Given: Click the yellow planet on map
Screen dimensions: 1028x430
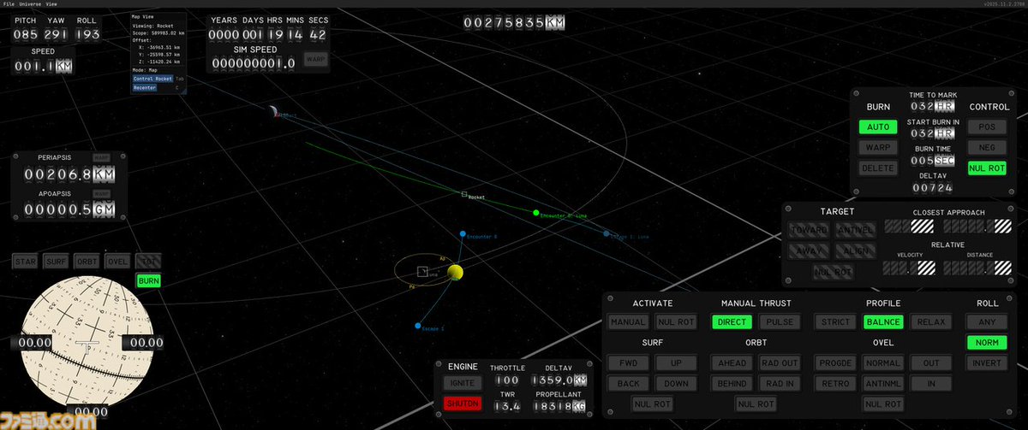Looking at the screenshot, I should (455, 272).
